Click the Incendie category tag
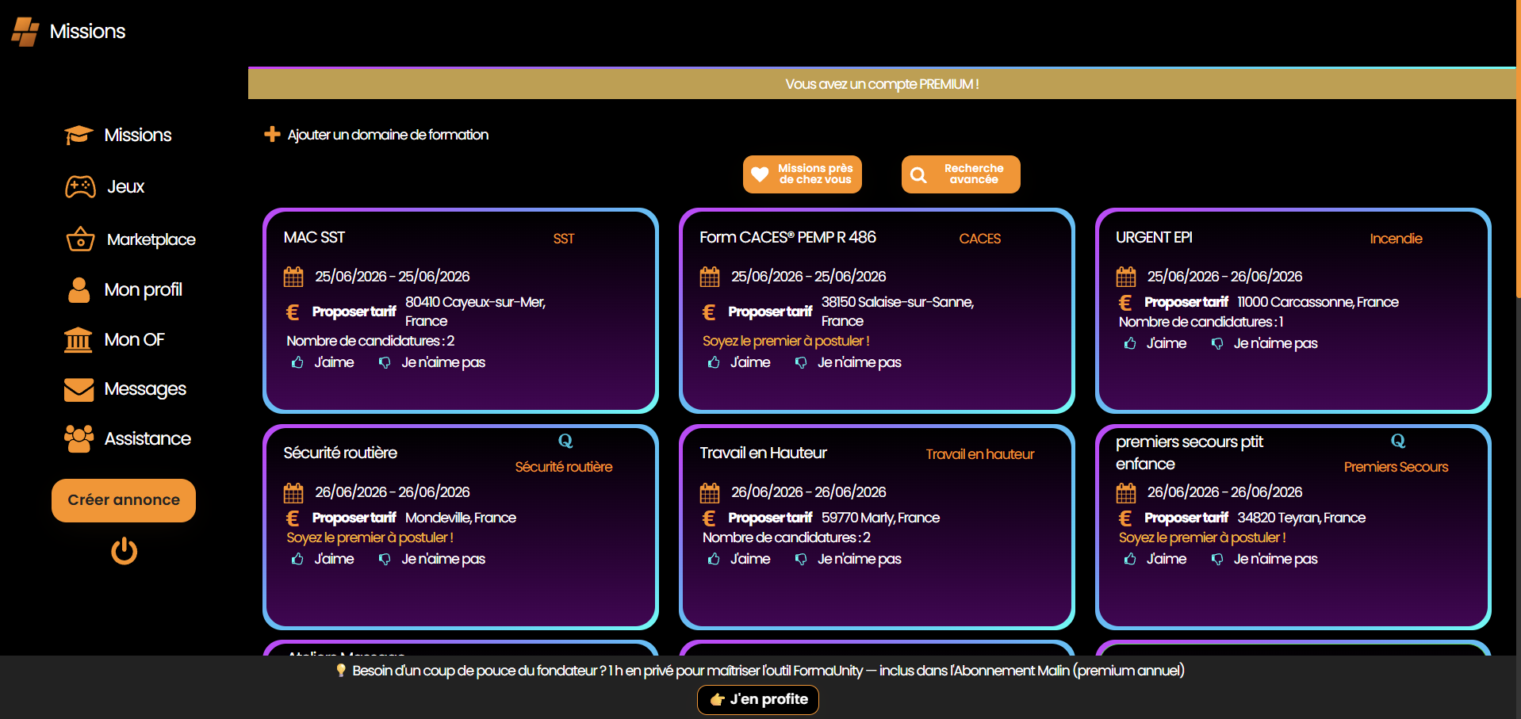The width and height of the screenshot is (1521, 719). 1396,239
